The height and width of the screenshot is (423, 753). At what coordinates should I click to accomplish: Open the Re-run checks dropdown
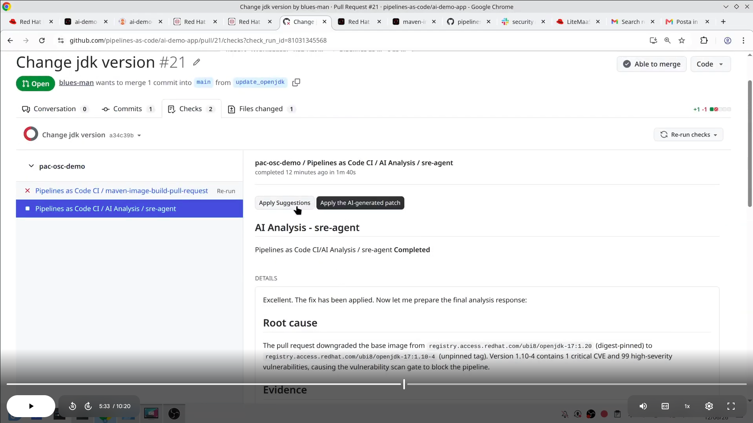[x=688, y=135]
